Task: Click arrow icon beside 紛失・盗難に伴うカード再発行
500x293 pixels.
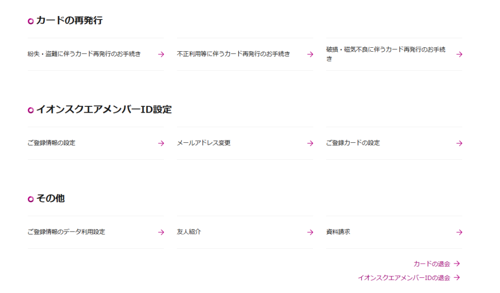Action: tap(161, 55)
